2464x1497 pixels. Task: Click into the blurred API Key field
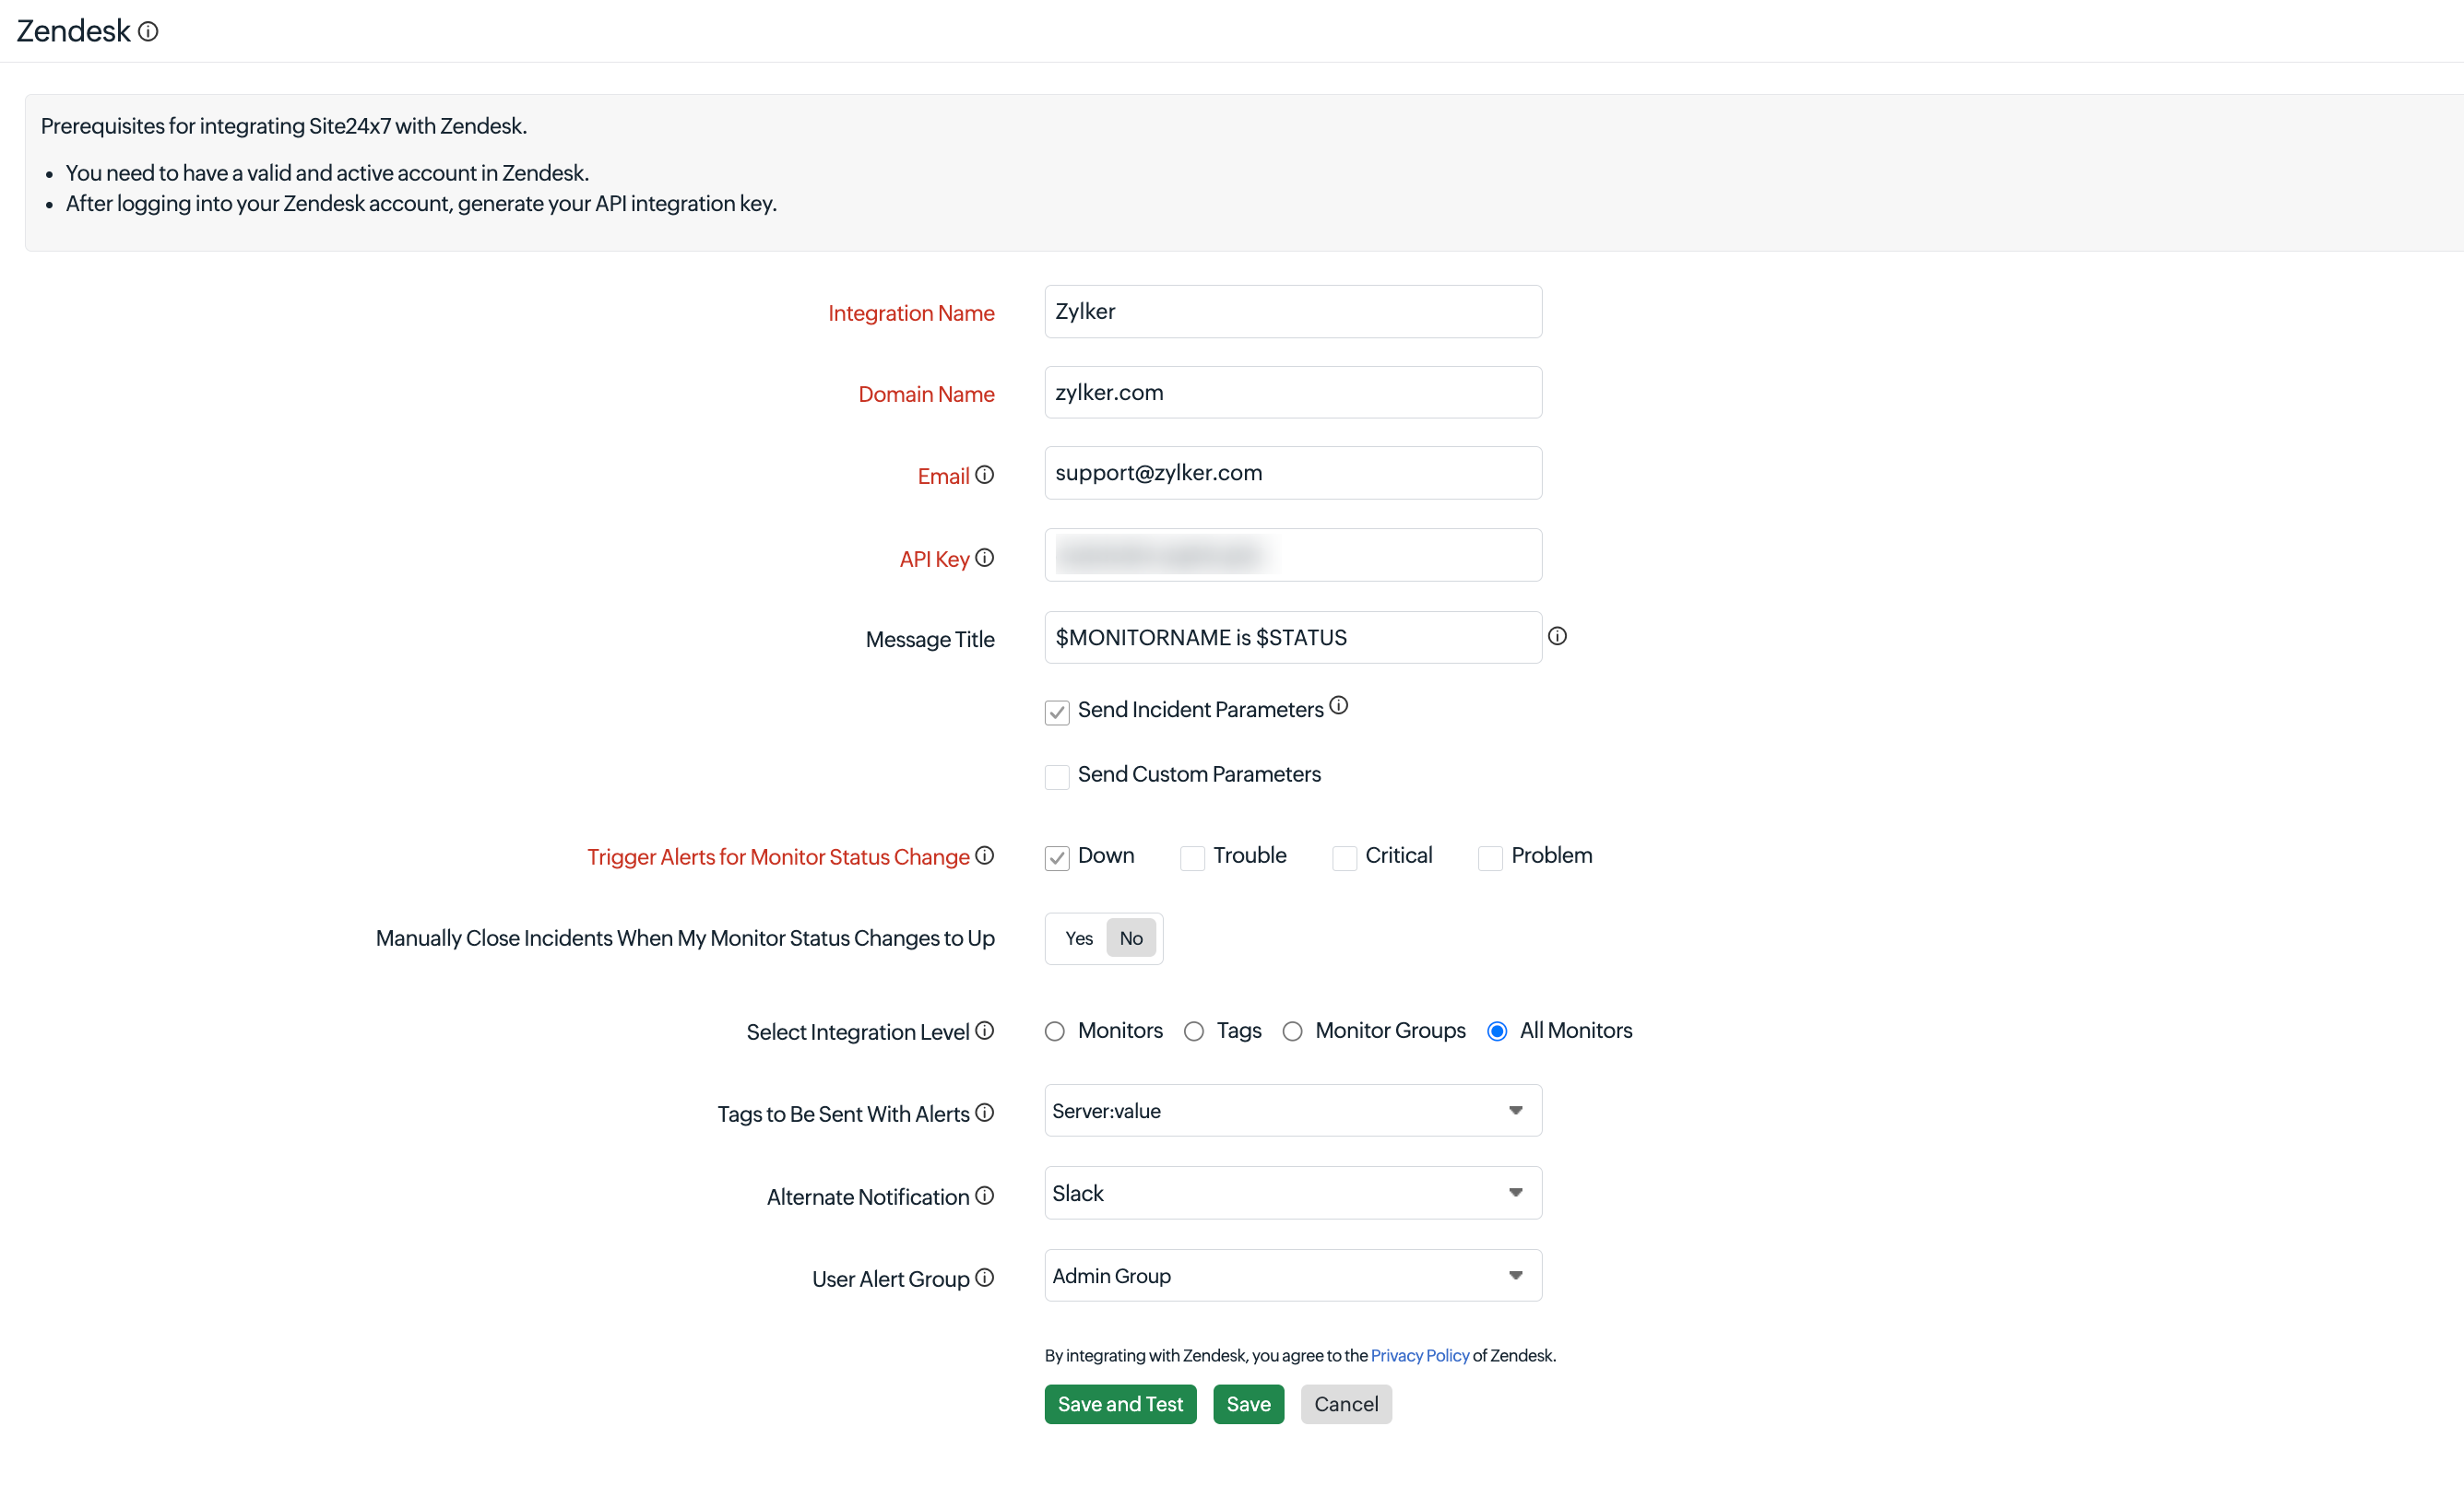click(1293, 555)
